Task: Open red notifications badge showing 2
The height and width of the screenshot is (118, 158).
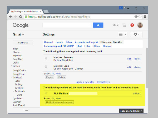Action: 132,25
